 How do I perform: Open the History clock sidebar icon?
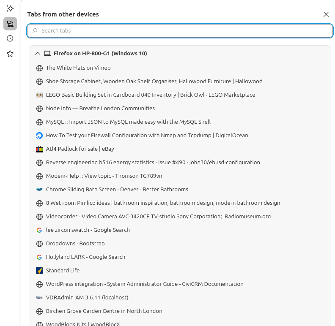(x=10, y=38)
